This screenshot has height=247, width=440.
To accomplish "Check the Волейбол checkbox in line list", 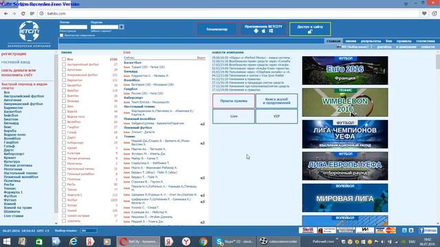I will point(64,122).
